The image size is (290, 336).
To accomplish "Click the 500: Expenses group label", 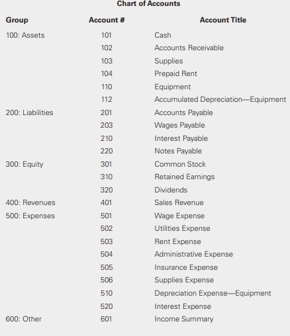I will (30, 216).
